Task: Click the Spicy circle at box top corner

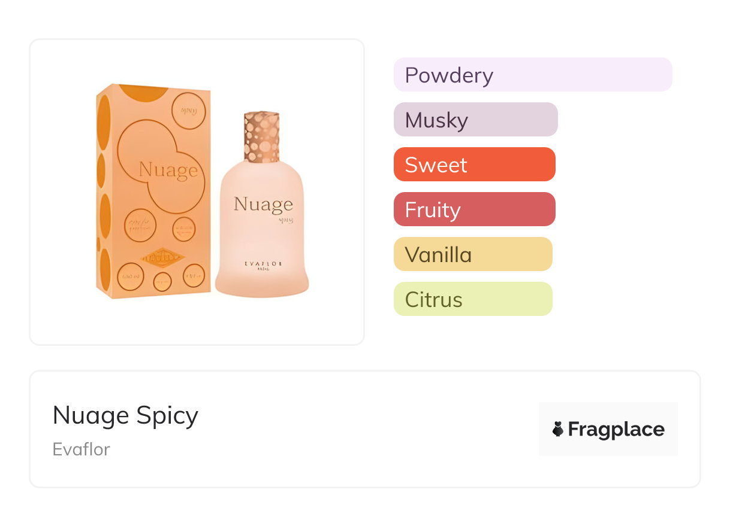Action: (x=188, y=111)
